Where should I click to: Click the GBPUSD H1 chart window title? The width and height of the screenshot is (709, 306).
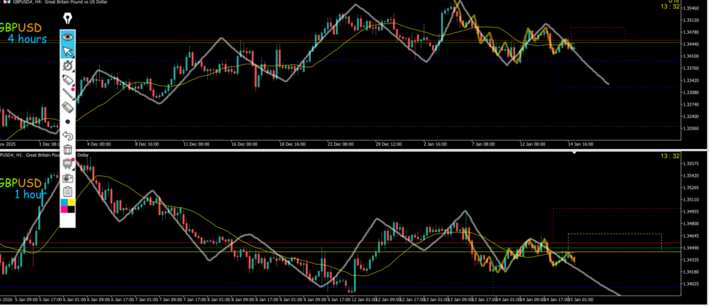click(42, 155)
